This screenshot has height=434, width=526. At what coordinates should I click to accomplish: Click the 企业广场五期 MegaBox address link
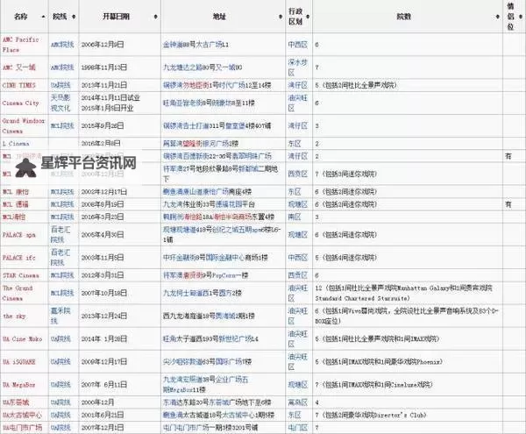pyautogui.click(x=206, y=385)
